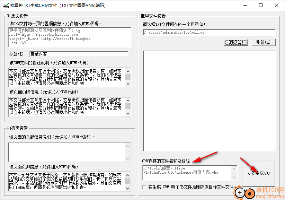Click down arrow of CHM save path scrollbar

click(x=234, y=177)
